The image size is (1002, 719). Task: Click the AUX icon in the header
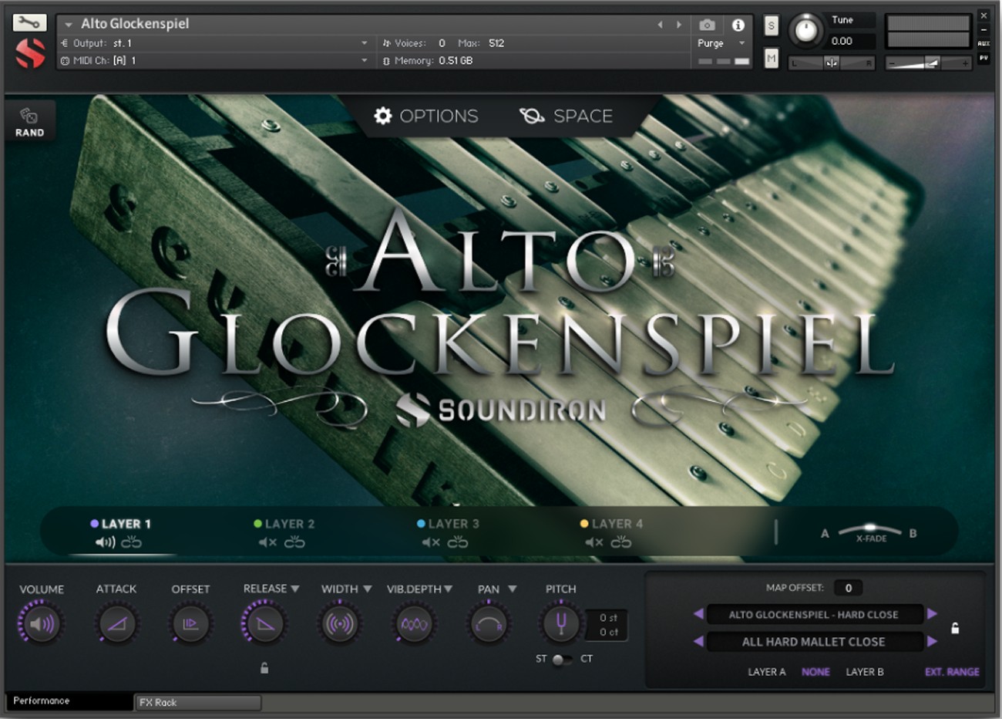tap(984, 44)
